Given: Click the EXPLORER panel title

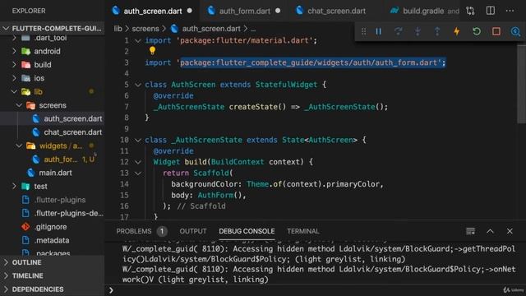Looking at the screenshot, I should 29,11.
